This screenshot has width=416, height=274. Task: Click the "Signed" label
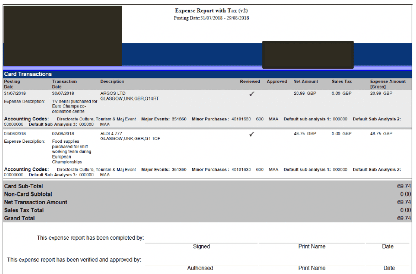201,246
